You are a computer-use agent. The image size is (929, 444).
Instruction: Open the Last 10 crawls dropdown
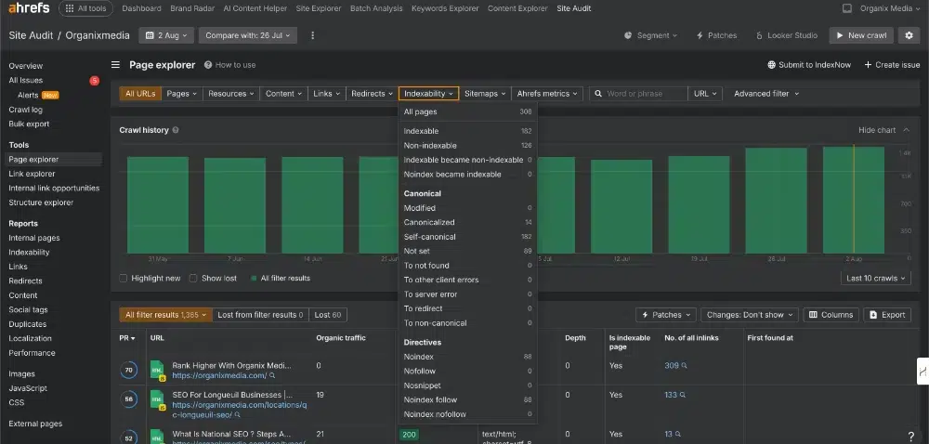(876, 279)
